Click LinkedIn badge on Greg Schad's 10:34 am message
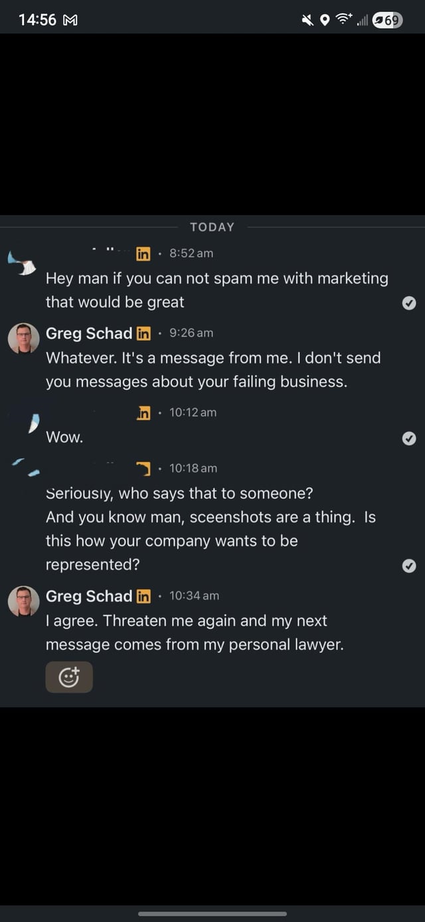This screenshot has width=425, height=922. (x=143, y=596)
